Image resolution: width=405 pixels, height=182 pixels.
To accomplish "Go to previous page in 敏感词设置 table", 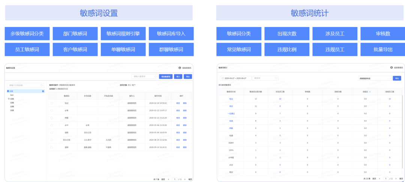I will point(168,179).
